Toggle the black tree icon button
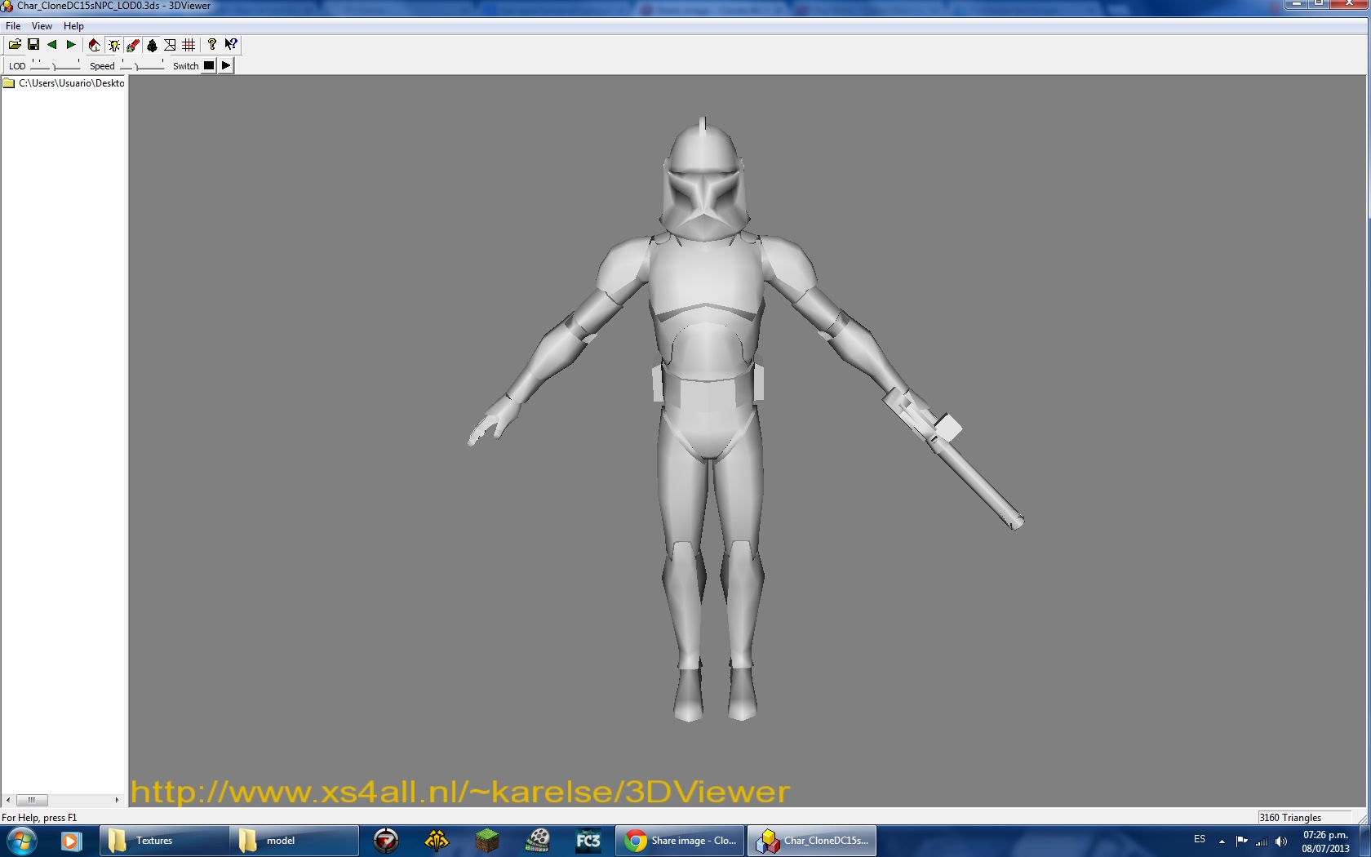1371x857 pixels. tap(152, 45)
